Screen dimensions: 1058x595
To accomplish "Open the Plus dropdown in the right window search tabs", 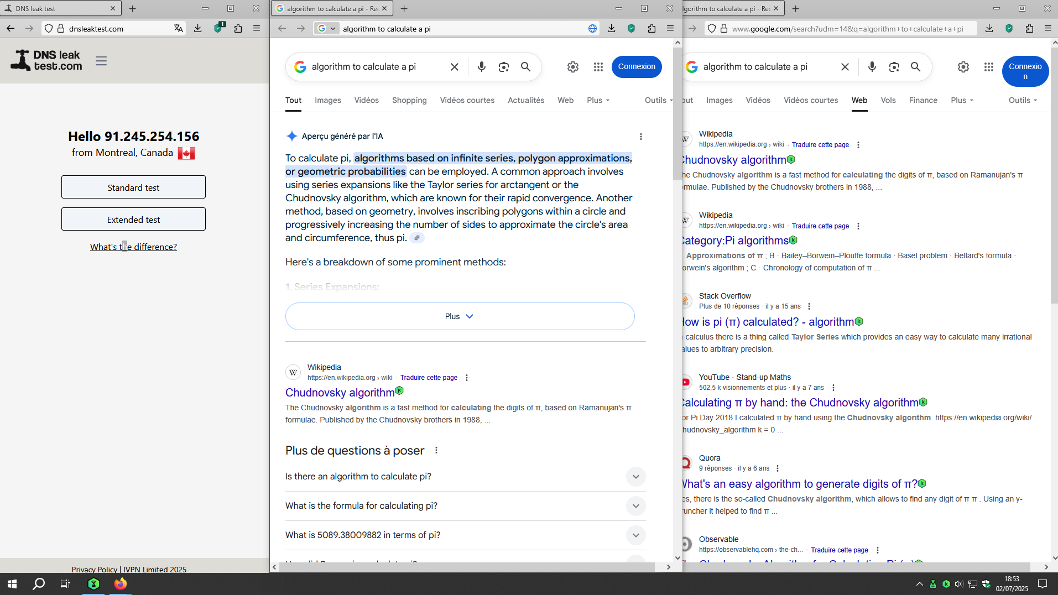I will pos(962,100).
